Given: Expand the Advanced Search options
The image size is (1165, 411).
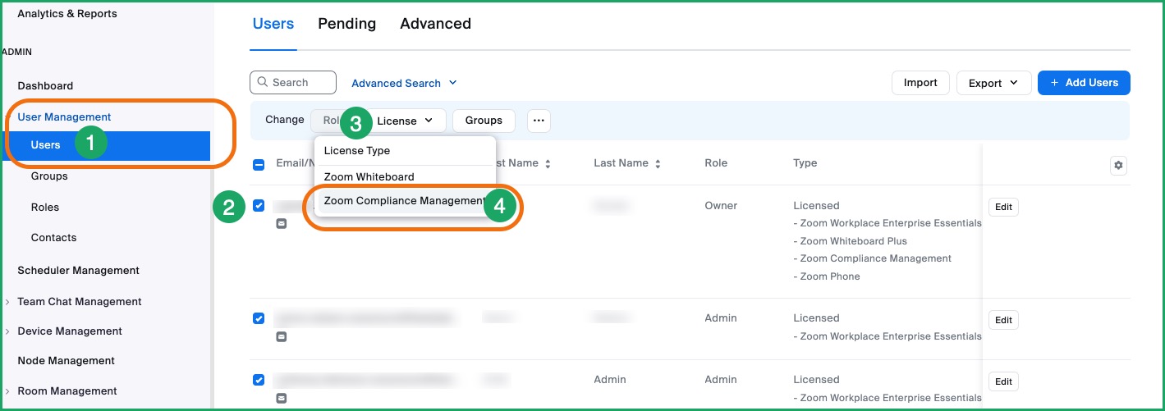Looking at the screenshot, I should pos(404,83).
